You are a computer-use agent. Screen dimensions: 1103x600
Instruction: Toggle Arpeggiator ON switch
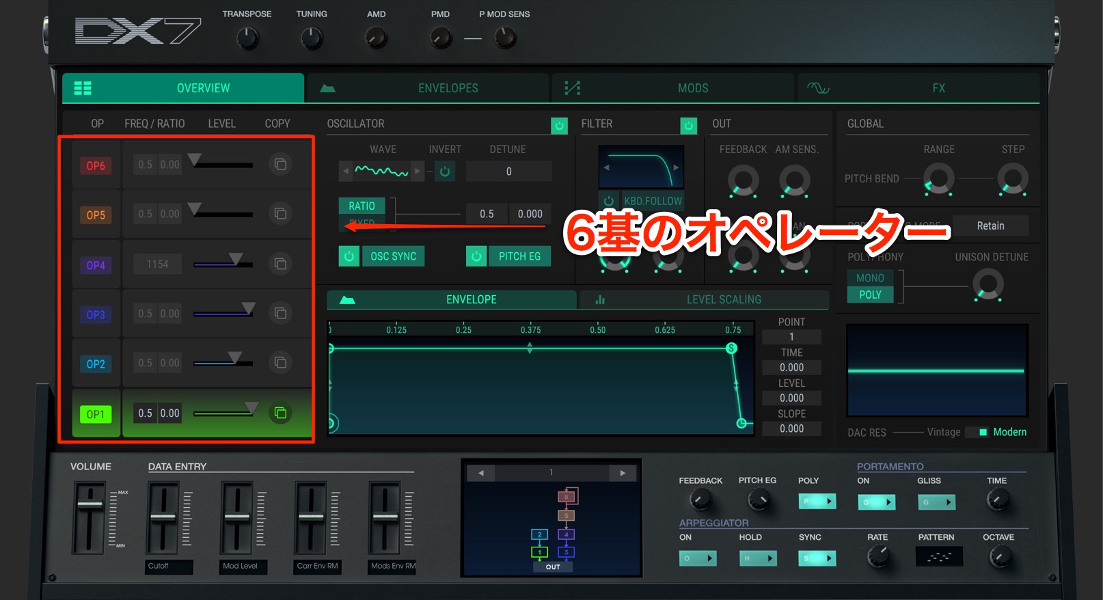pyautogui.click(x=698, y=558)
